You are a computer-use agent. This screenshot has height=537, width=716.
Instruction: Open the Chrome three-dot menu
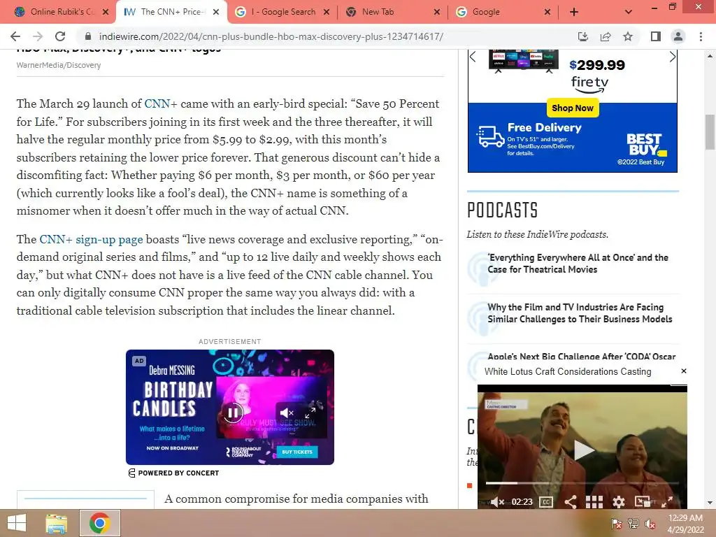coord(701,36)
